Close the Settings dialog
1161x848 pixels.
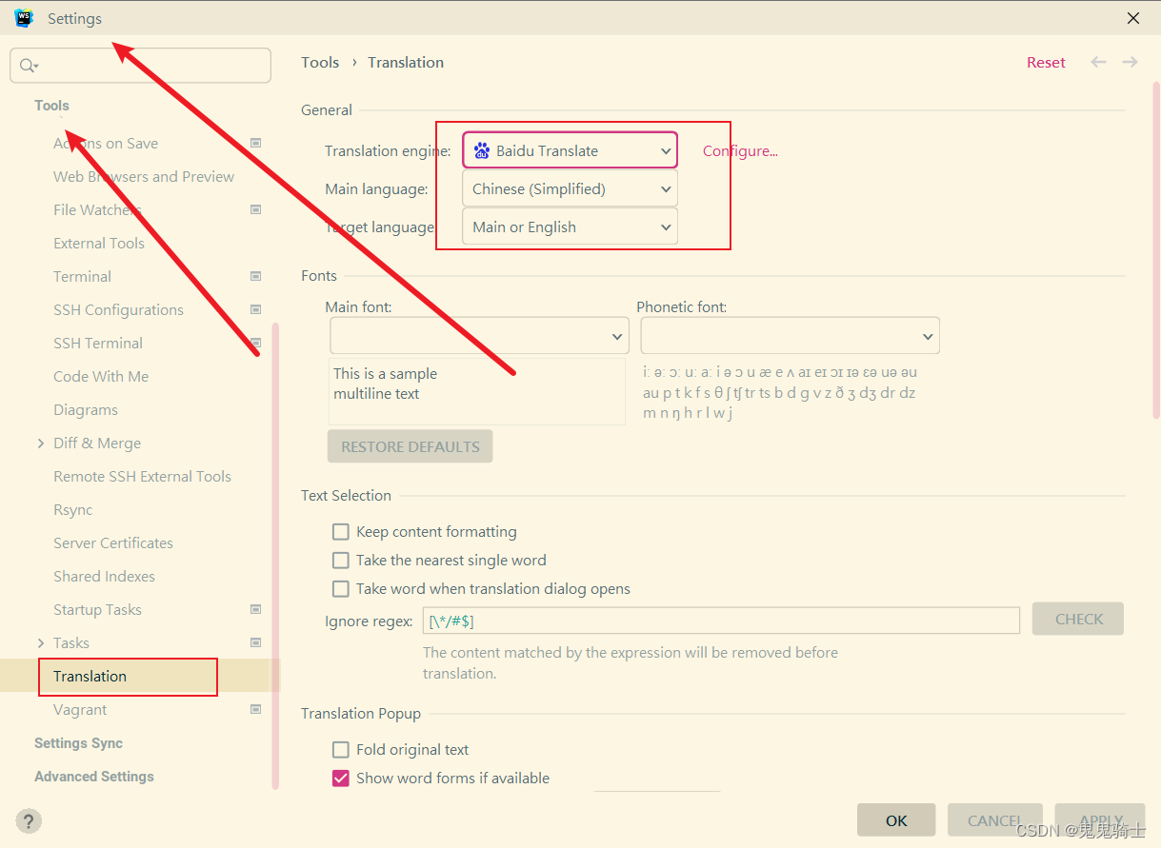1133,18
